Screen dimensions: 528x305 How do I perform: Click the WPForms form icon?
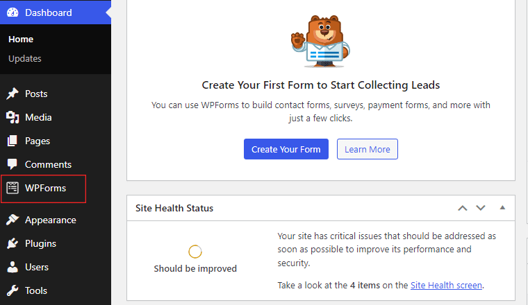pos(13,188)
